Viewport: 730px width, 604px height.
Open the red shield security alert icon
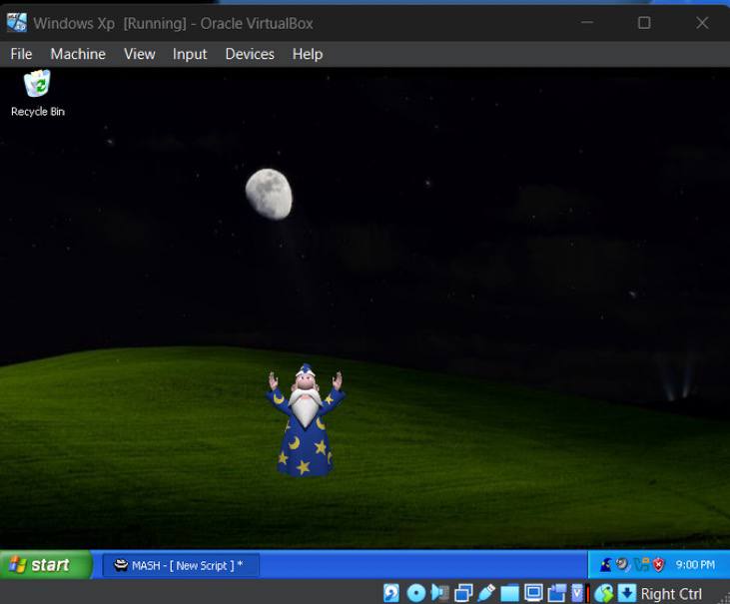[x=658, y=564]
